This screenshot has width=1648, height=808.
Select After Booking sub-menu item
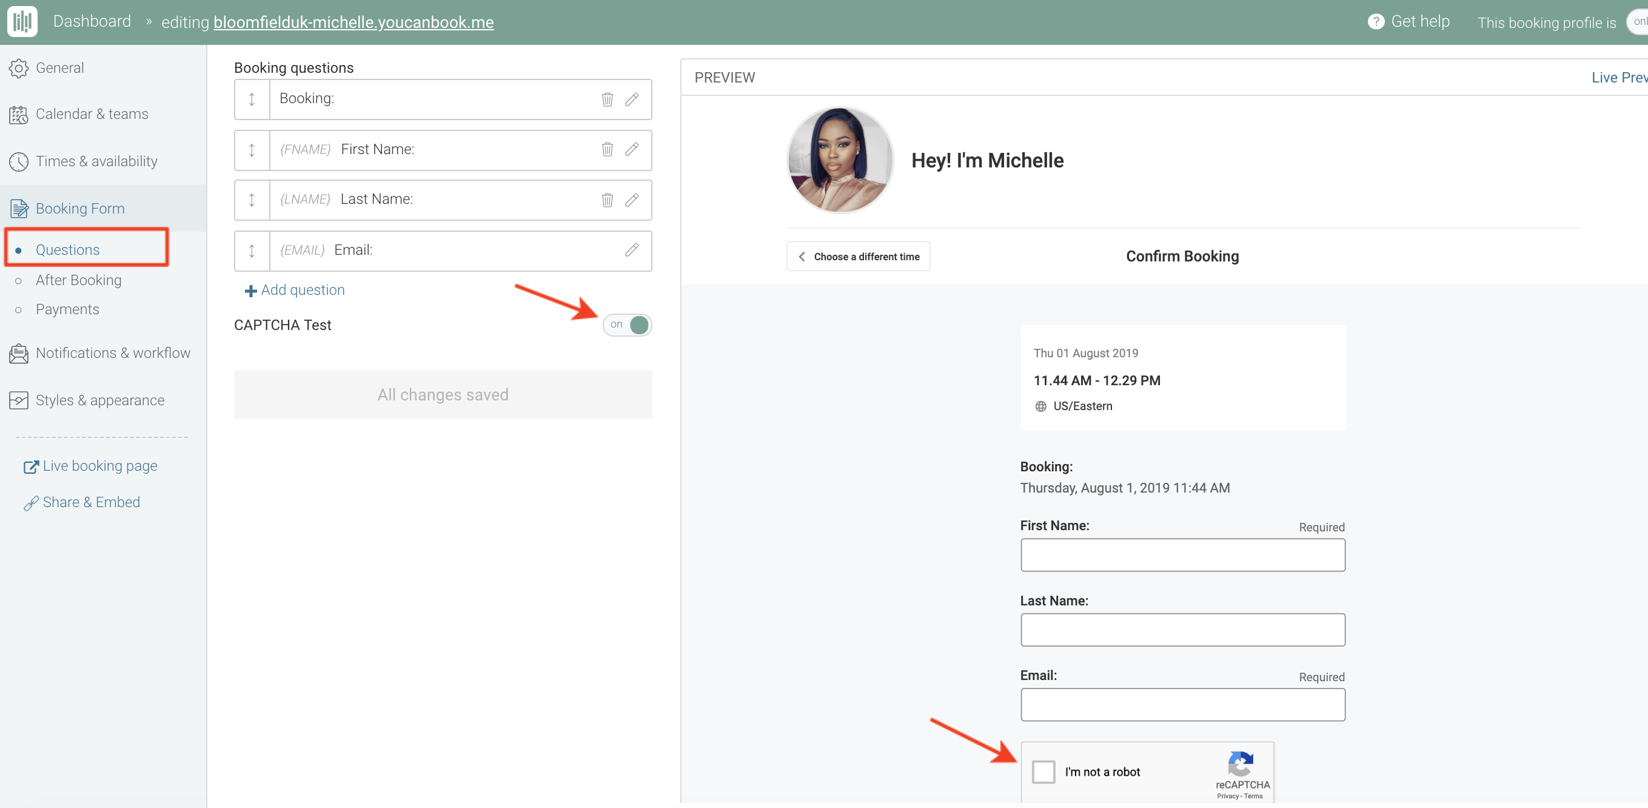(78, 280)
